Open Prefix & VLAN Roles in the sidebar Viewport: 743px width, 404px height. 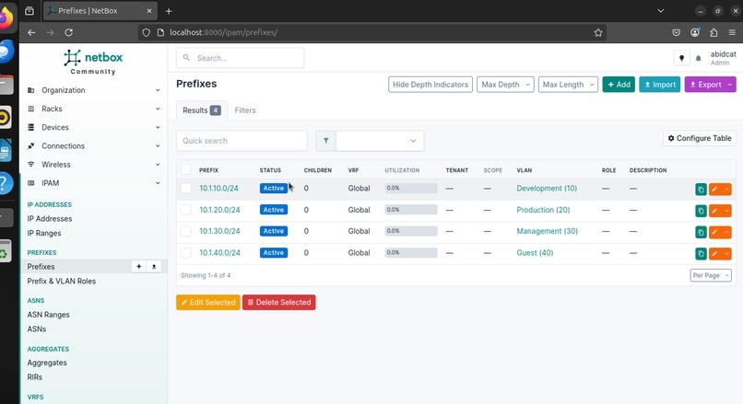(61, 281)
